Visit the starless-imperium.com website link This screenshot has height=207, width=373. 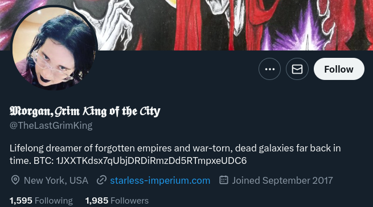(x=160, y=180)
